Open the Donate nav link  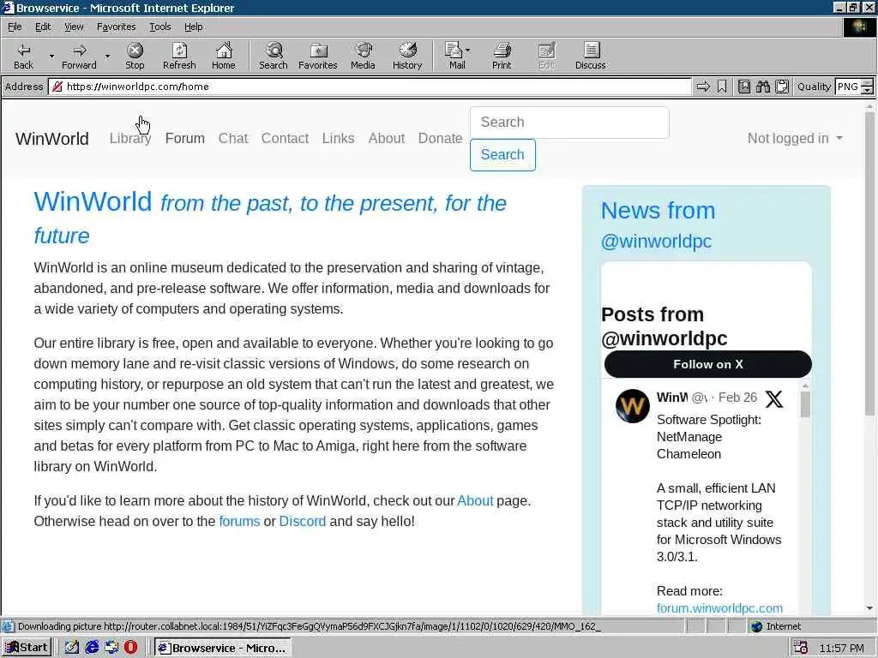pyautogui.click(x=440, y=138)
